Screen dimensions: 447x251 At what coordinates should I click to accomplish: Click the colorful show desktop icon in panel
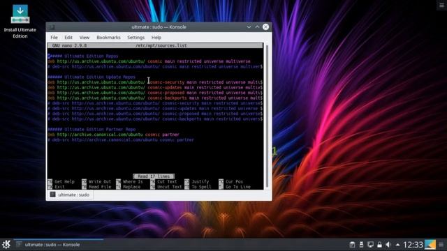(x=430, y=245)
